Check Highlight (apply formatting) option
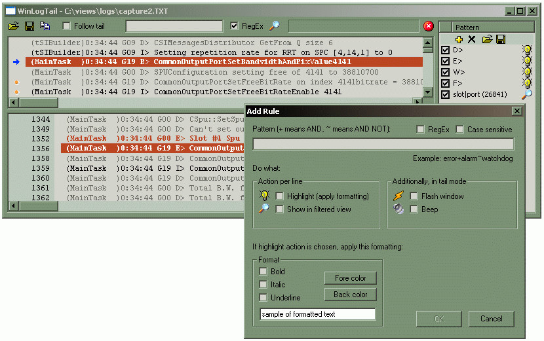This screenshot has width=544, height=341. (279, 196)
